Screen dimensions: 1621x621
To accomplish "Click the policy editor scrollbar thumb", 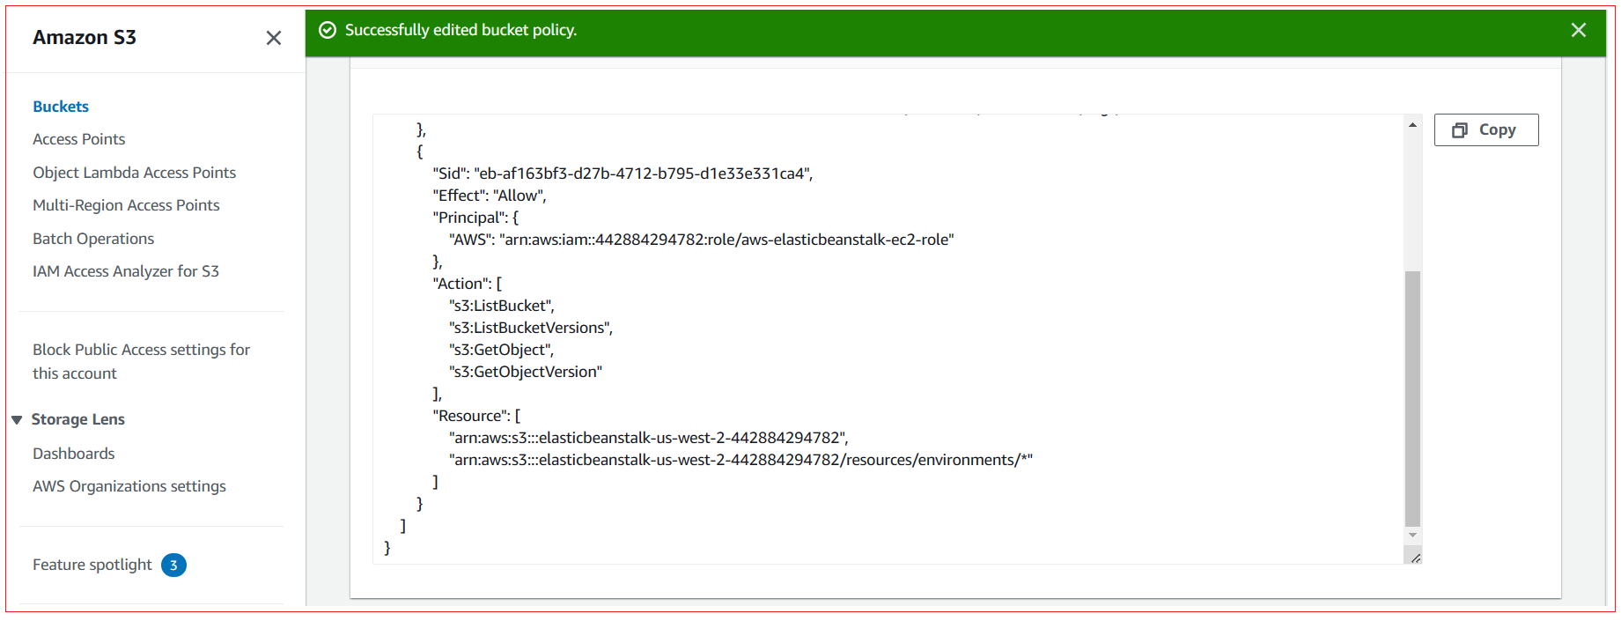I will click(1412, 398).
